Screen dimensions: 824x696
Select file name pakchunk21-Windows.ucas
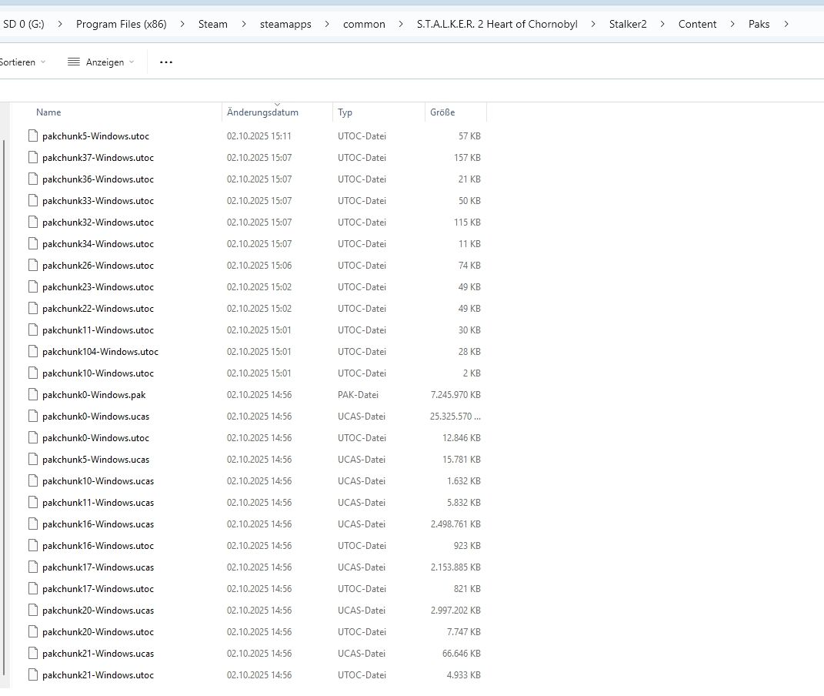(98, 653)
